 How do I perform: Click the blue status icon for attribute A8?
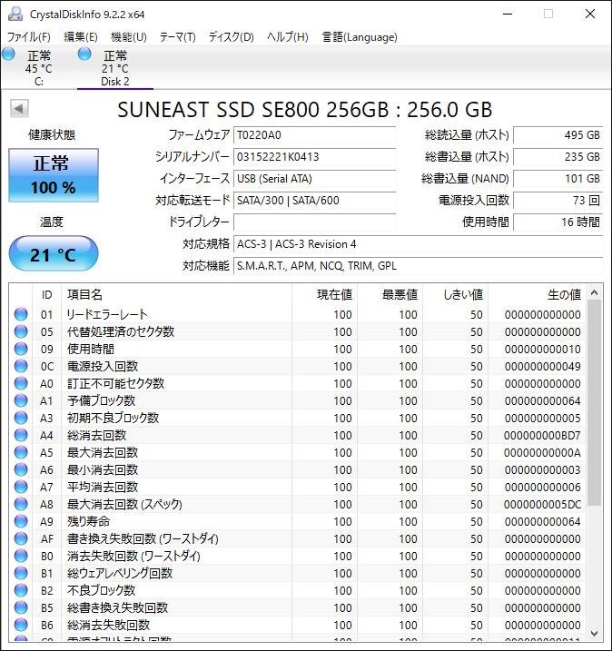coord(21,504)
